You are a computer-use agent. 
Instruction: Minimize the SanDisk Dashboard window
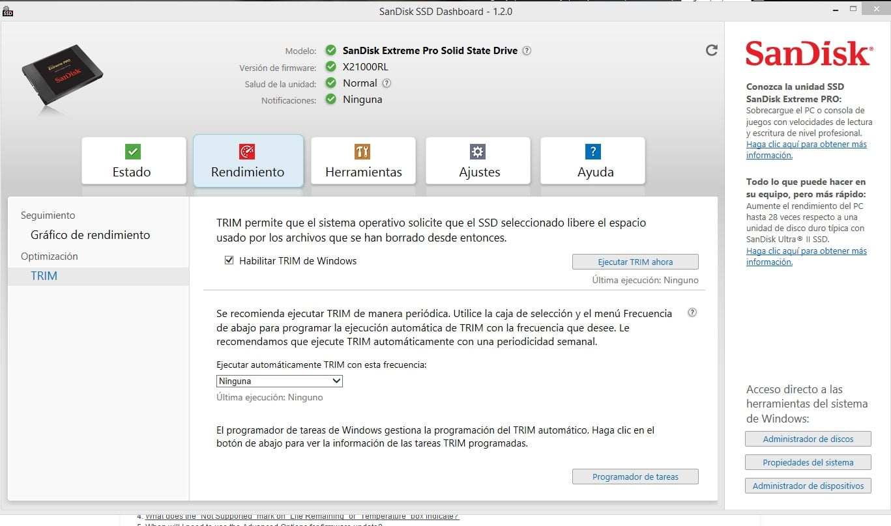835,10
